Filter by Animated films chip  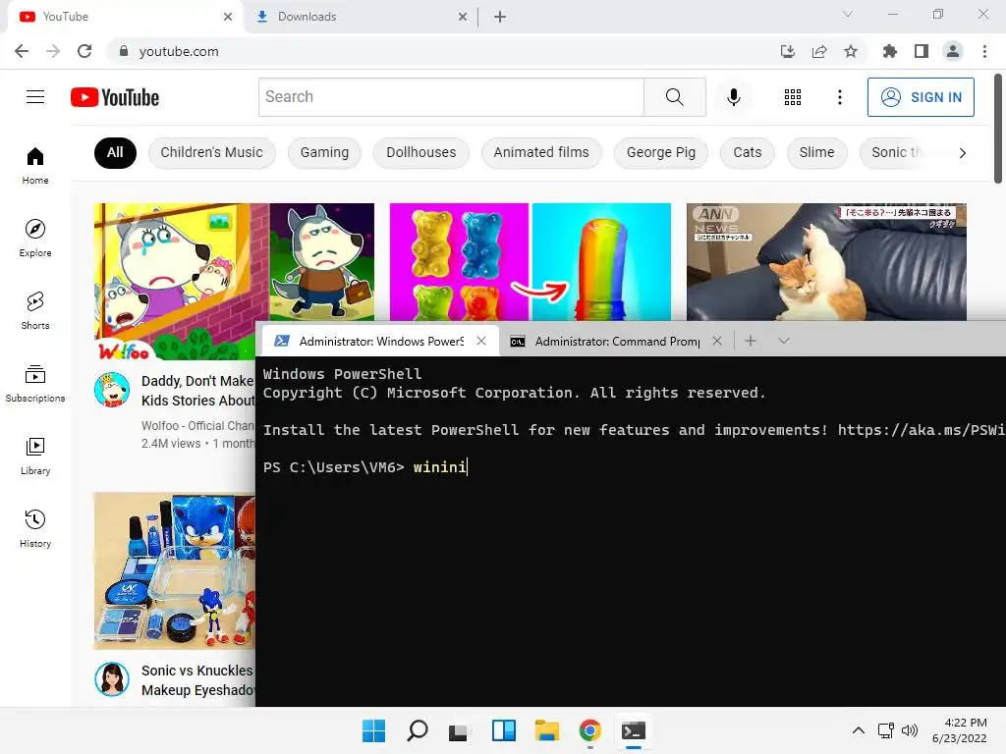[541, 152]
